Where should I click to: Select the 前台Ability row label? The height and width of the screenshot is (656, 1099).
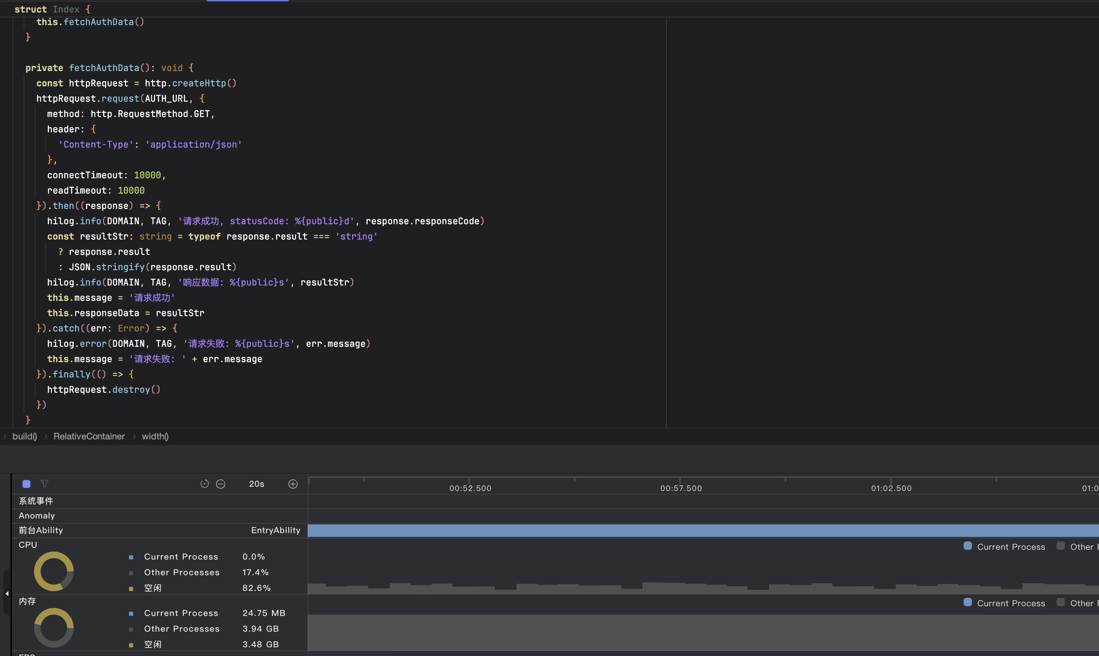(41, 530)
